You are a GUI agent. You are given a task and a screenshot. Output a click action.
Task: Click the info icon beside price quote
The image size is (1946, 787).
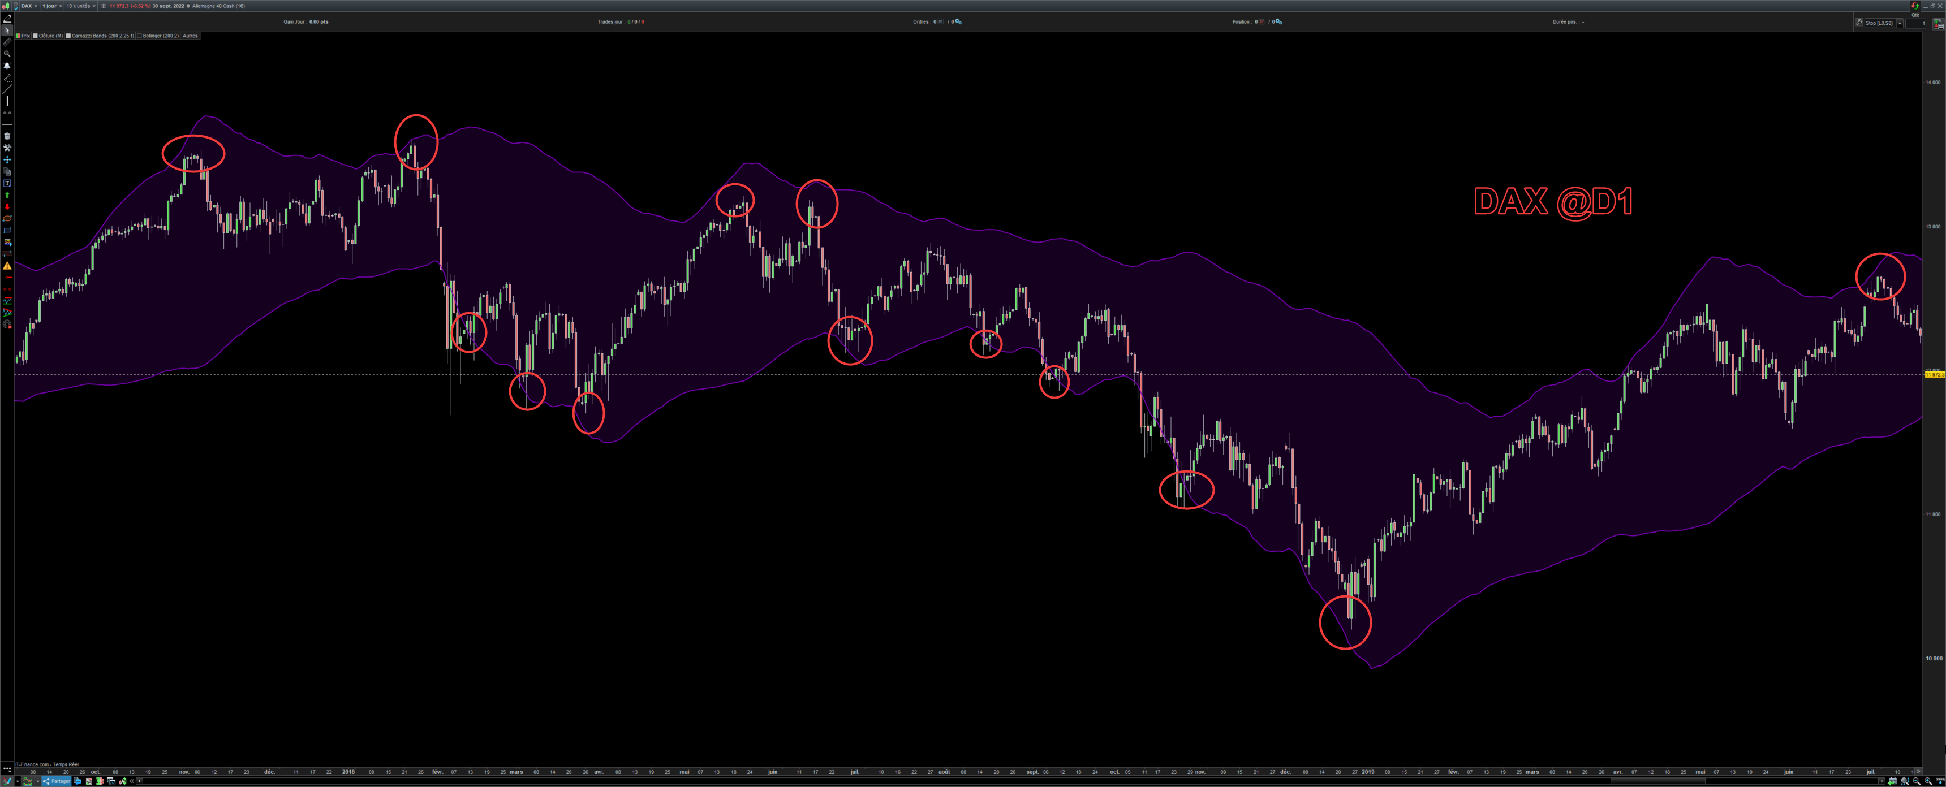pyautogui.click(x=104, y=6)
